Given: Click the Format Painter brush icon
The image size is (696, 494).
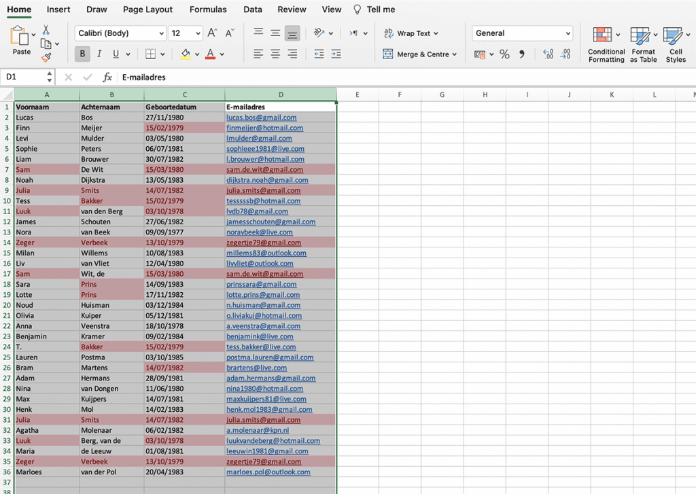Looking at the screenshot, I should [46, 58].
